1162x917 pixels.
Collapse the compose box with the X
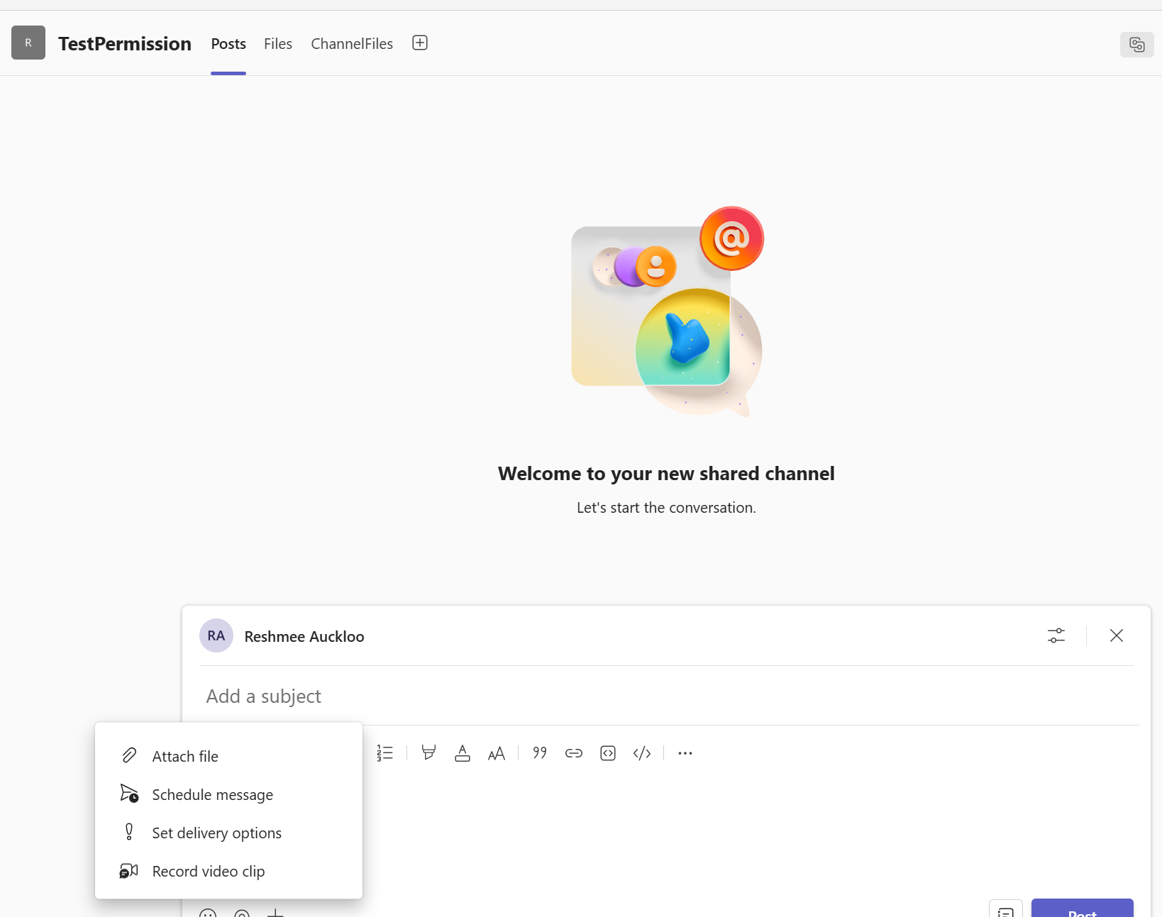[x=1116, y=635]
